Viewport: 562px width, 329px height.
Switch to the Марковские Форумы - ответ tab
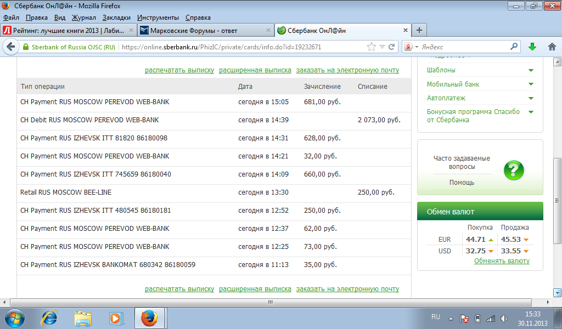[205, 30]
